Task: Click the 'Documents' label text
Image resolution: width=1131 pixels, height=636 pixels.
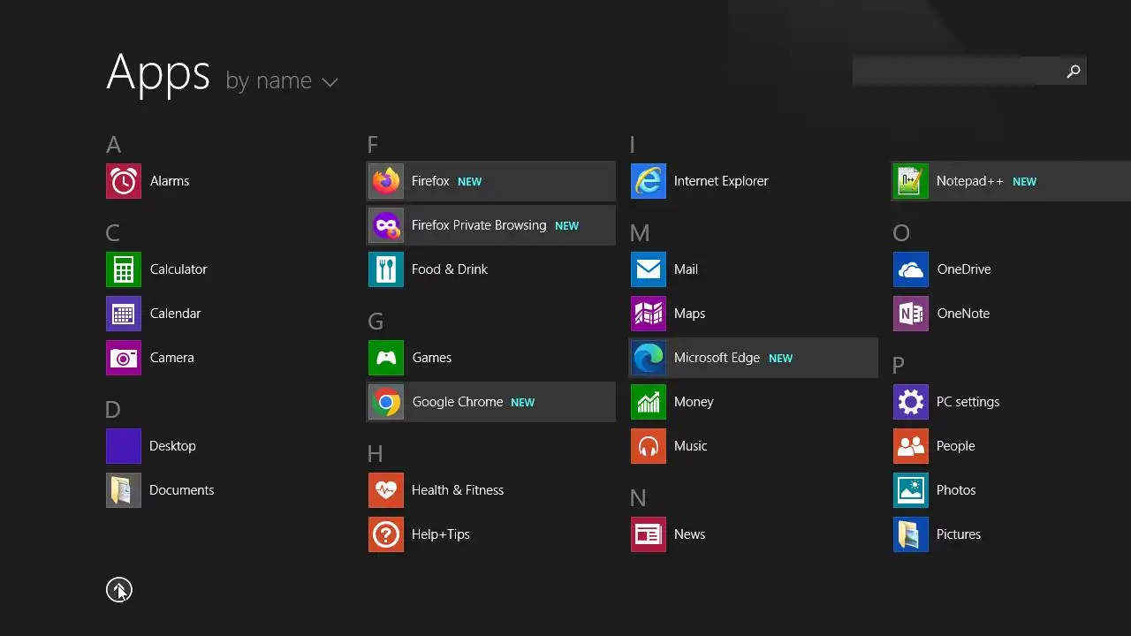Action: click(181, 490)
